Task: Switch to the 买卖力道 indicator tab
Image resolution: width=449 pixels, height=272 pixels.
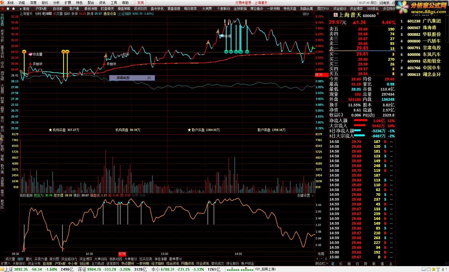Action: 41,259
